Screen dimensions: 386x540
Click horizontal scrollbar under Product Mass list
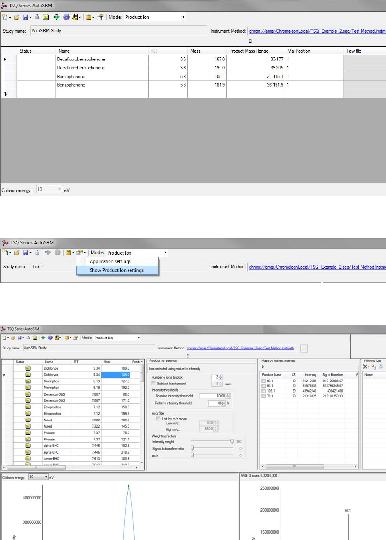(294, 466)
